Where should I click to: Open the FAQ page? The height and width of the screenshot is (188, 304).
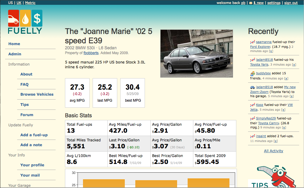tap(24, 85)
